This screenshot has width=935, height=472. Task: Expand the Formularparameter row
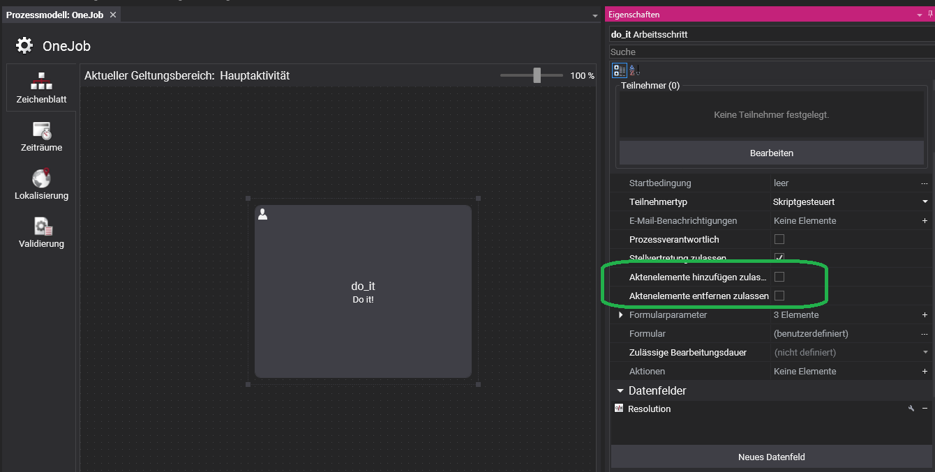coord(621,315)
